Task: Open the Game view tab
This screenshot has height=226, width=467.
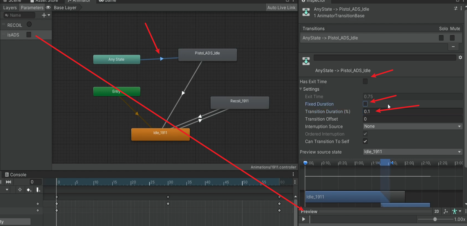Action: tap(108, 1)
